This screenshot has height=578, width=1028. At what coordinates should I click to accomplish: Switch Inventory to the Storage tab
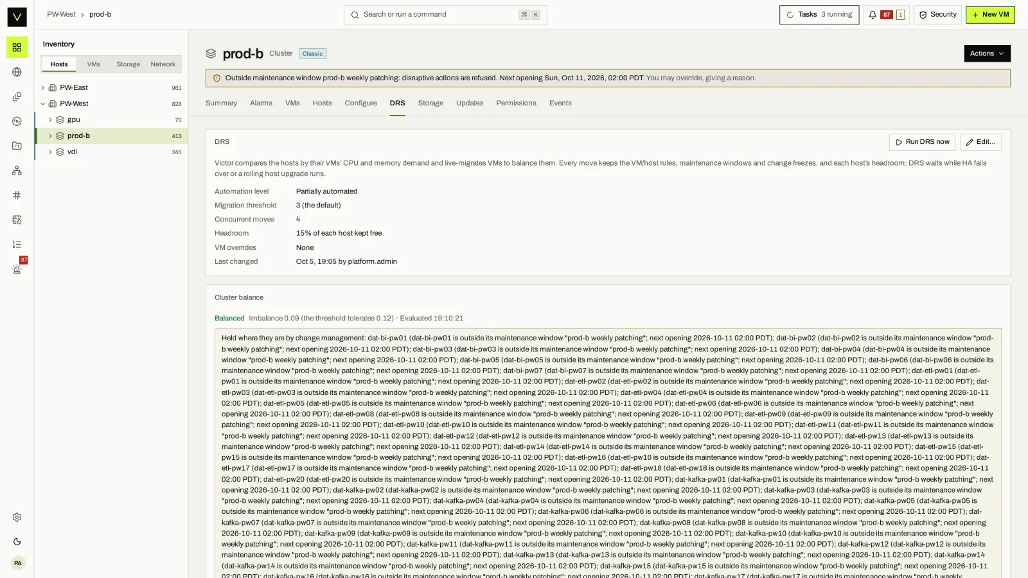click(128, 64)
